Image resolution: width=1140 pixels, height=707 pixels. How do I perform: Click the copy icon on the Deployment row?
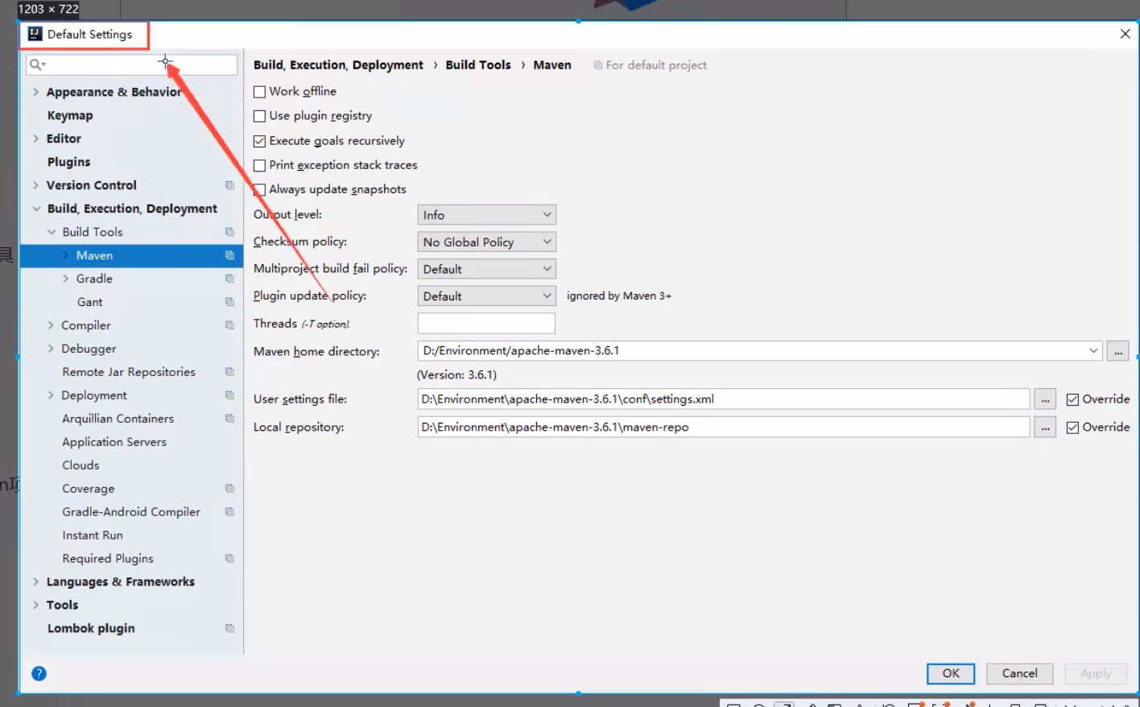[229, 395]
